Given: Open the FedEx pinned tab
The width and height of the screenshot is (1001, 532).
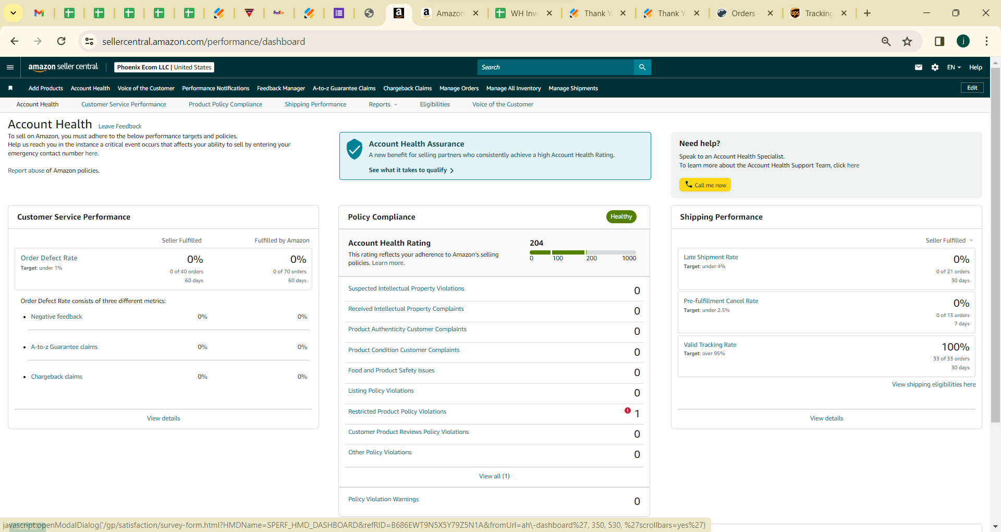Looking at the screenshot, I should (279, 13).
